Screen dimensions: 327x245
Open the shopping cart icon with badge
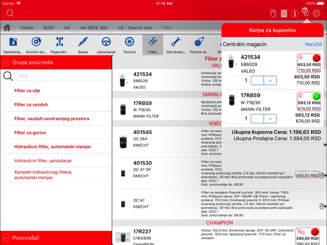[x=306, y=13]
